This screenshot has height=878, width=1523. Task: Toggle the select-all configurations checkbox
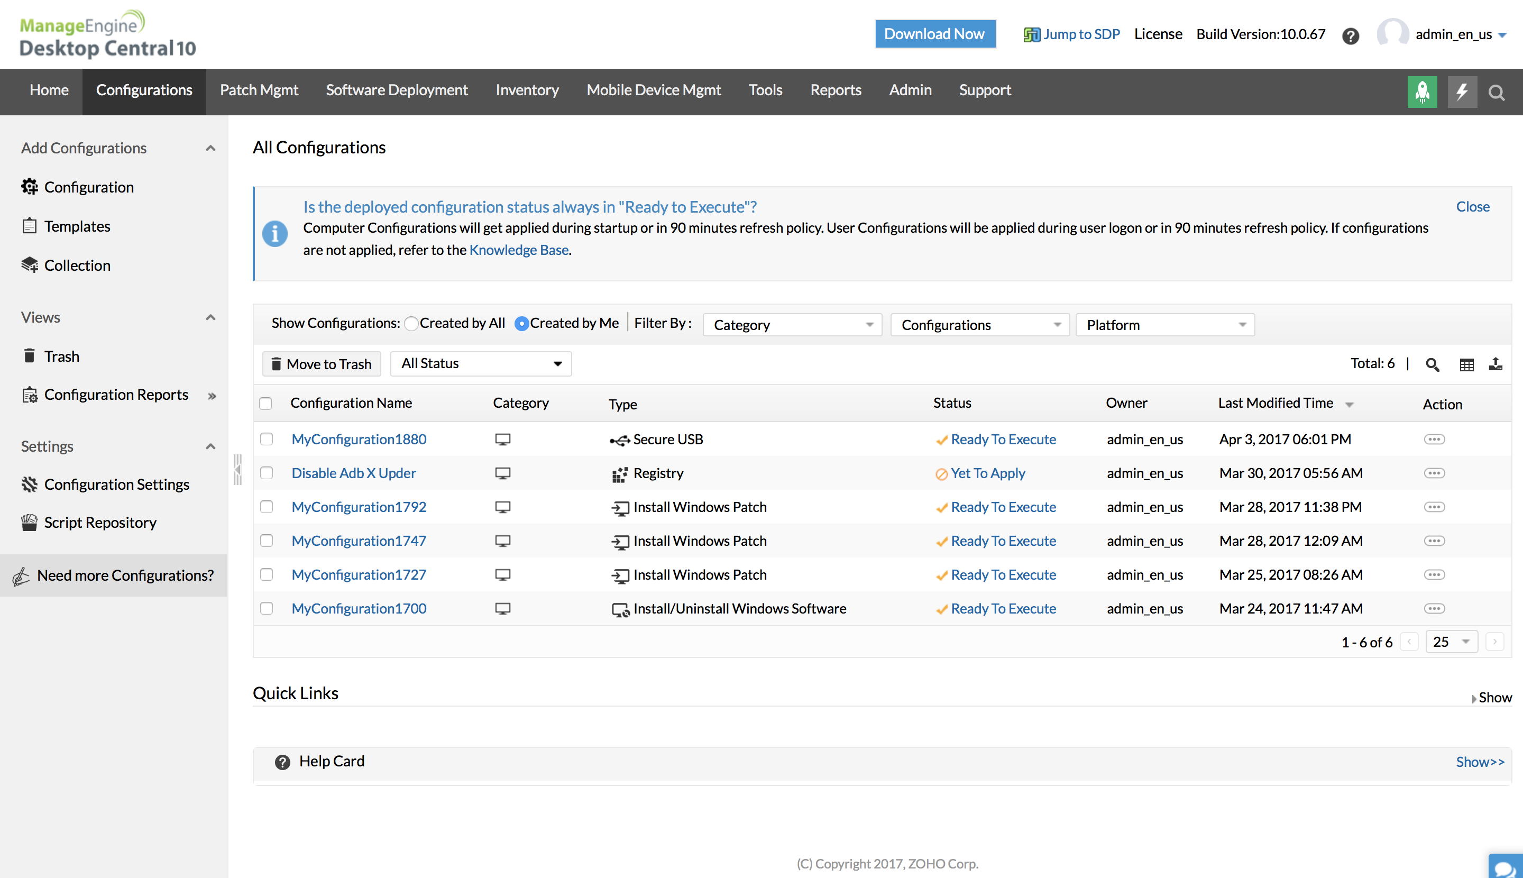pyautogui.click(x=265, y=403)
